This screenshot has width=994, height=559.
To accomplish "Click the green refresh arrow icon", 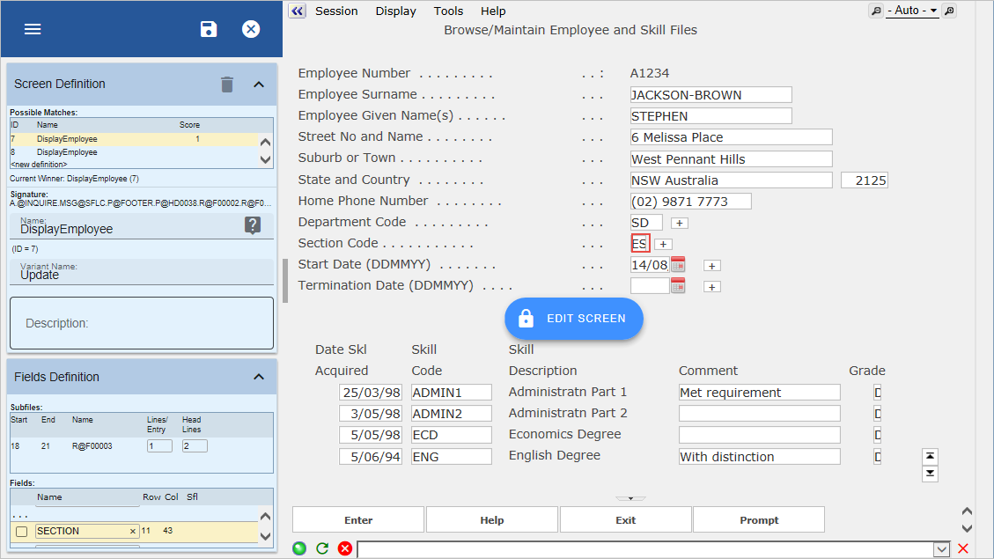I will [x=322, y=548].
